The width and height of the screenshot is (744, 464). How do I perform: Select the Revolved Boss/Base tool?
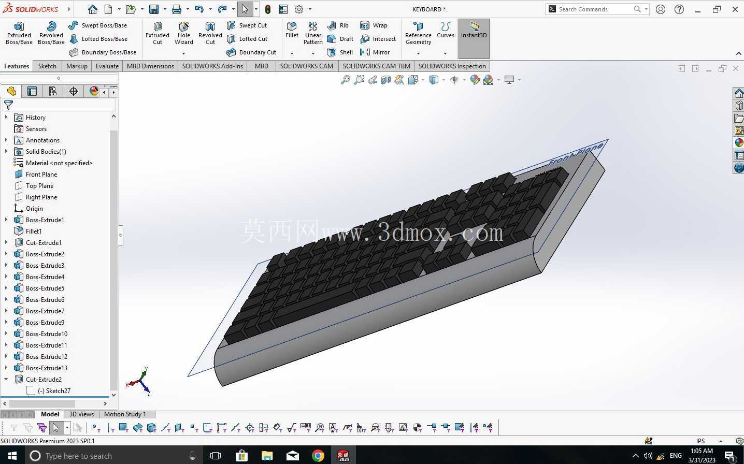(51, 33)
